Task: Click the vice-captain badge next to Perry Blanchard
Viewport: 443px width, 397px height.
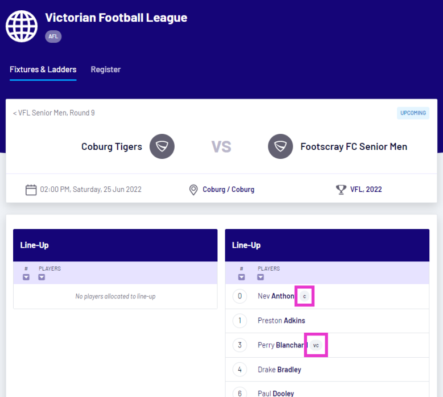Action: pos(316,345)
